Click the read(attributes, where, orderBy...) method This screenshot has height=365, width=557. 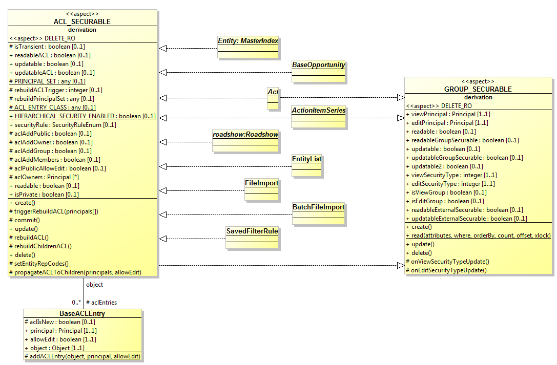pyautogui.click(x=478, y=235)
